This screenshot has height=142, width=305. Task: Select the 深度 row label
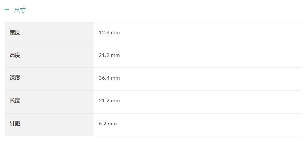tap(15, 78)
